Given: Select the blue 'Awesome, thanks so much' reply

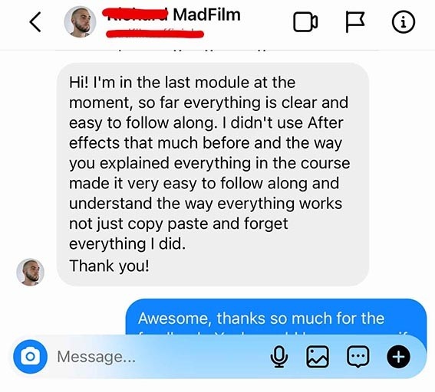Looking at the screenshot, I should tap(276, 318).
